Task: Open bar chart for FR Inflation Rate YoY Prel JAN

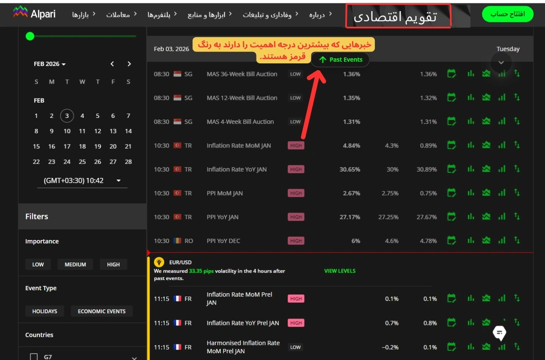Action: point(471,323)
